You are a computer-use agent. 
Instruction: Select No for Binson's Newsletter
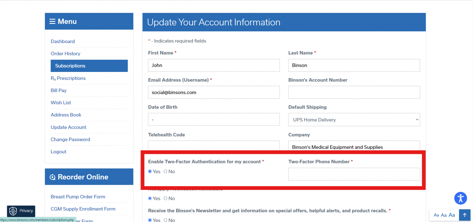pos(166,220)
